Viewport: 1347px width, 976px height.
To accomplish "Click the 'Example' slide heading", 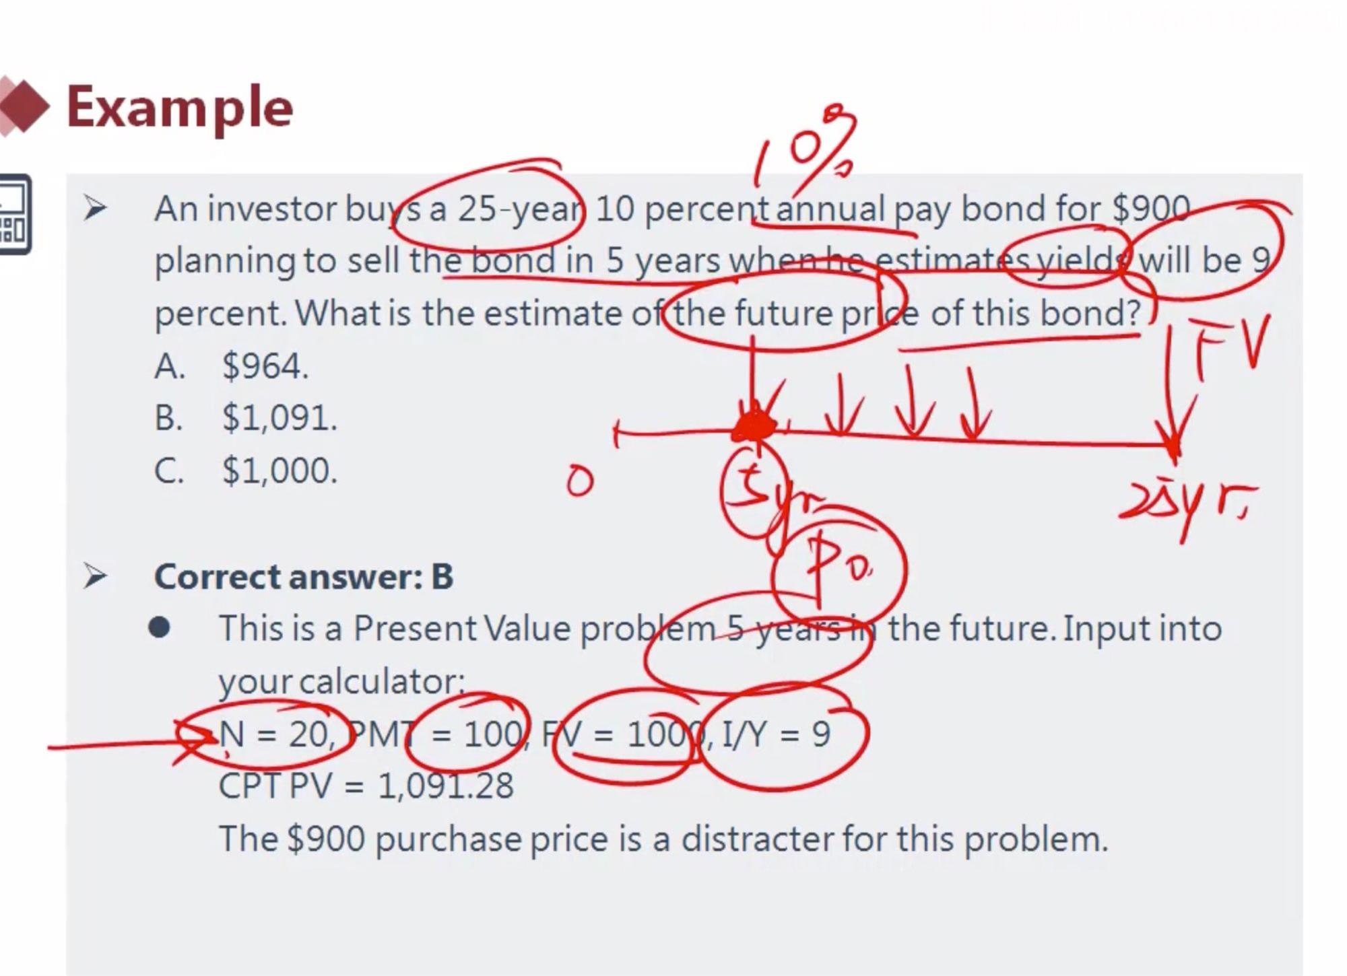I will pos(180,108).
